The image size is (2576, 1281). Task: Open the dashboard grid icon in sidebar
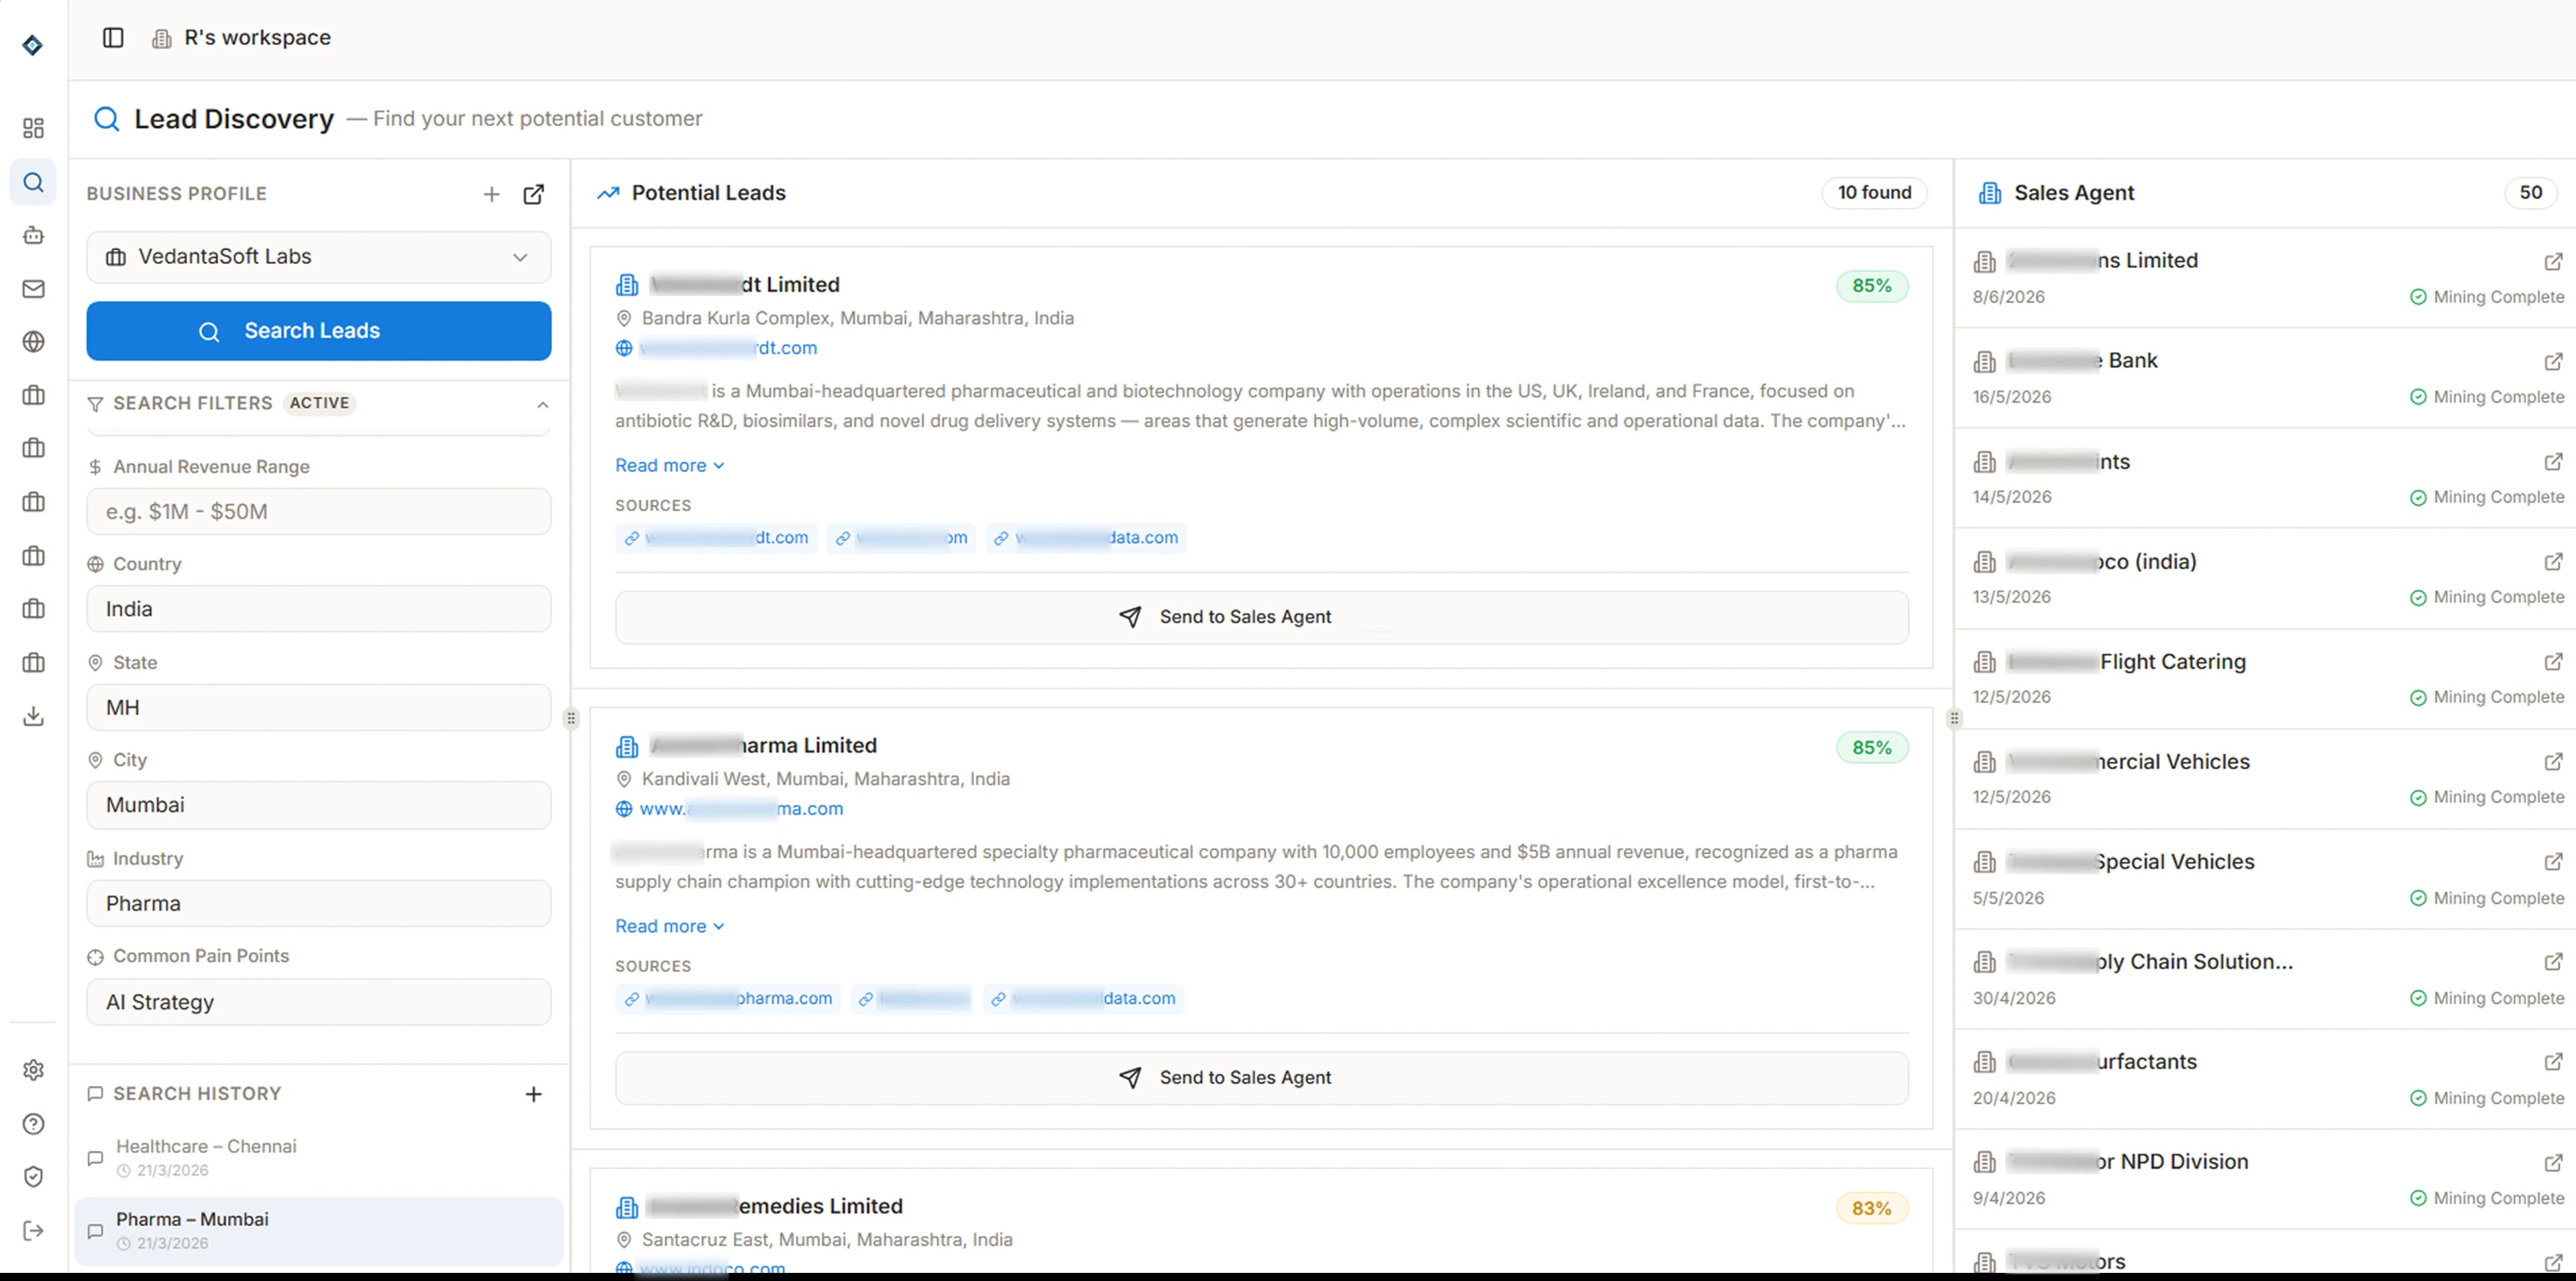(x=33, y=128)
